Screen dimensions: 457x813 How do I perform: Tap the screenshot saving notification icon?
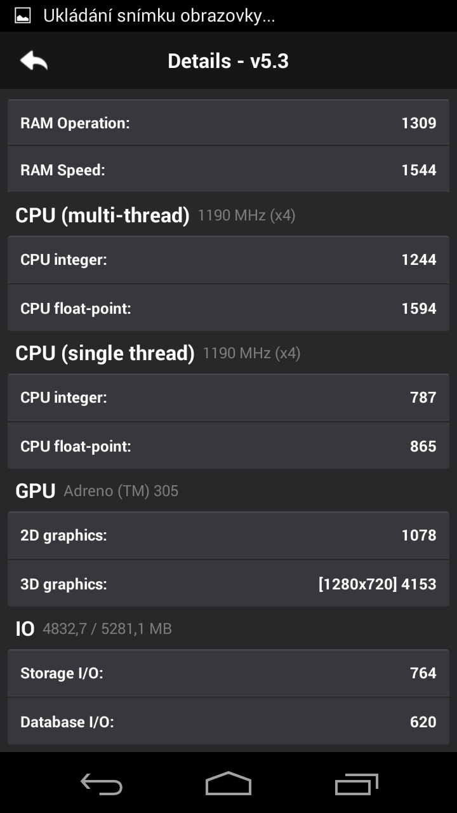click(23, 16)
